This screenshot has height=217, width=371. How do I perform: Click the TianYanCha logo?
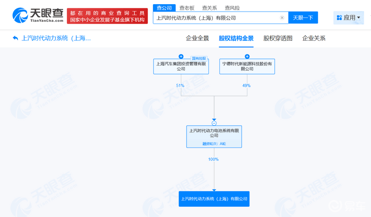[36, 16]
